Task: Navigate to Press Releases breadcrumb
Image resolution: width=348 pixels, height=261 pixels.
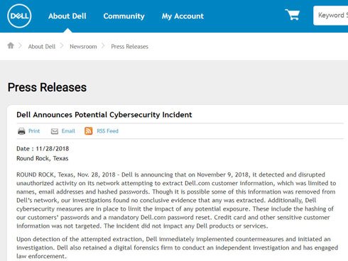Action: tap(130, 47)
